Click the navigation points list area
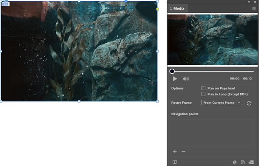This screenshot has width=259, height=166. 212,133
